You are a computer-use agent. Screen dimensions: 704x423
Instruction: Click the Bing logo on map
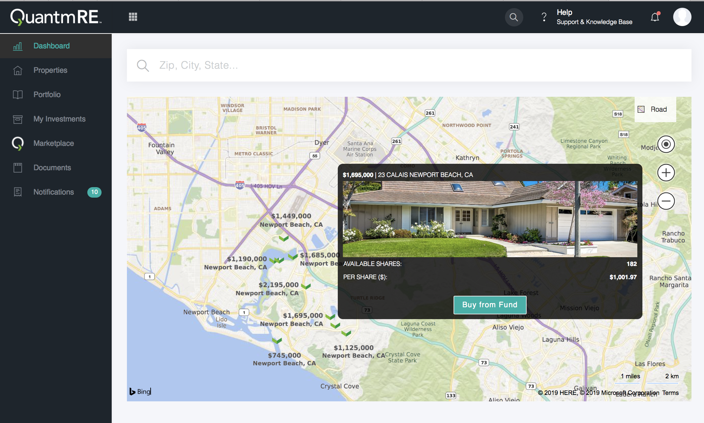[140, 392]
